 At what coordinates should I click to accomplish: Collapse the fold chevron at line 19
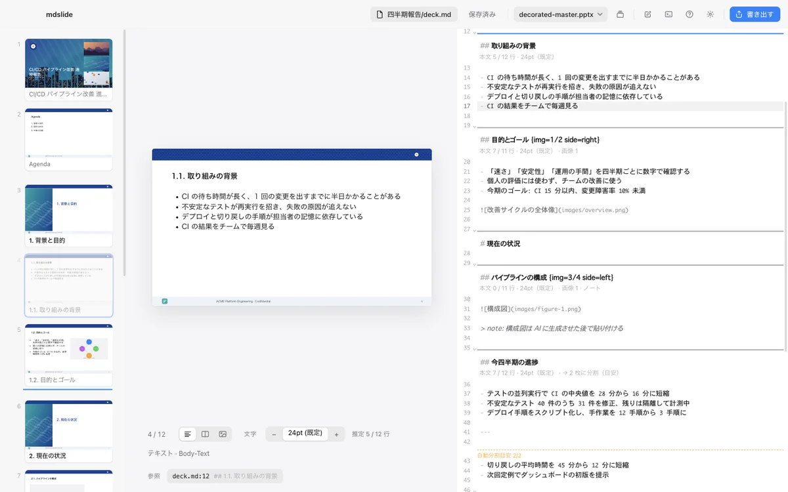pyautogui.click(x=474, y=125)
